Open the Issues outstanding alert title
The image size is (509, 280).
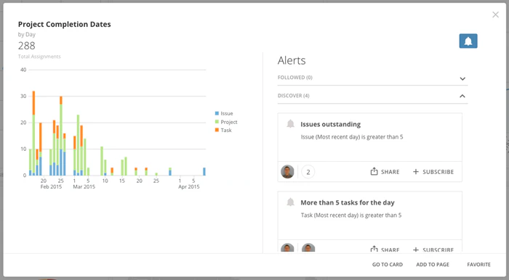coord(330,124)
